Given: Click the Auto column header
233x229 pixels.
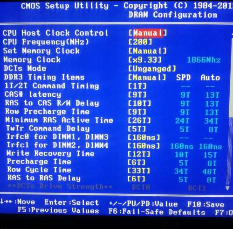Looking at the screenshot, I should coord(210,78).
